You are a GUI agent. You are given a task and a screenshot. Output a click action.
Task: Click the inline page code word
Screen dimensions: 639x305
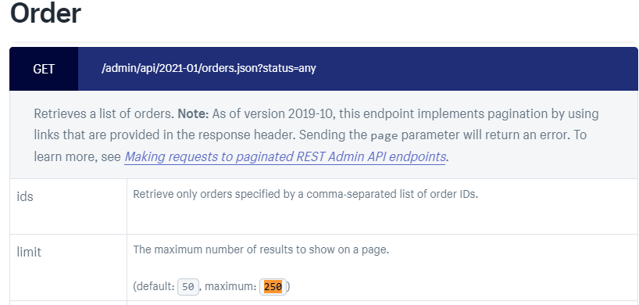tap(384, 135)
